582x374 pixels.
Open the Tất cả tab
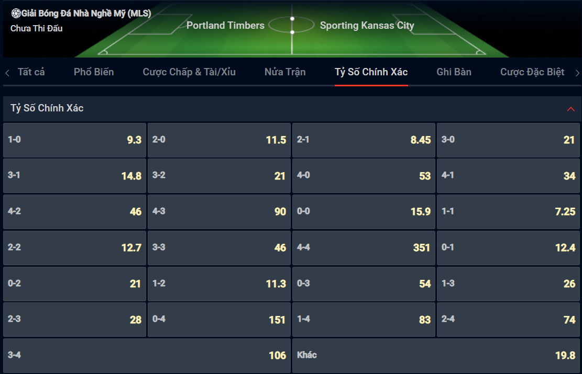pyautogui.click(x=31, y=72)
